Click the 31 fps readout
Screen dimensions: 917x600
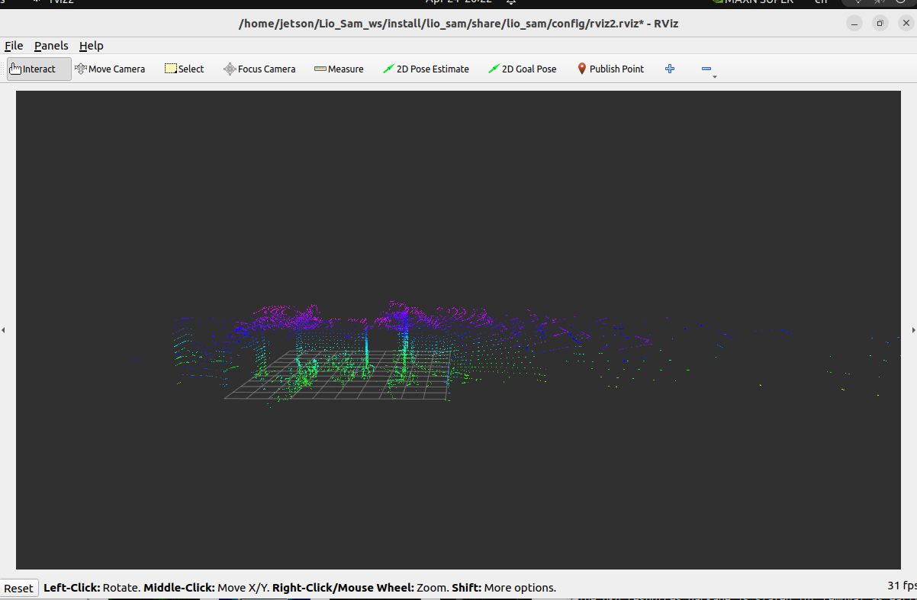900,586
